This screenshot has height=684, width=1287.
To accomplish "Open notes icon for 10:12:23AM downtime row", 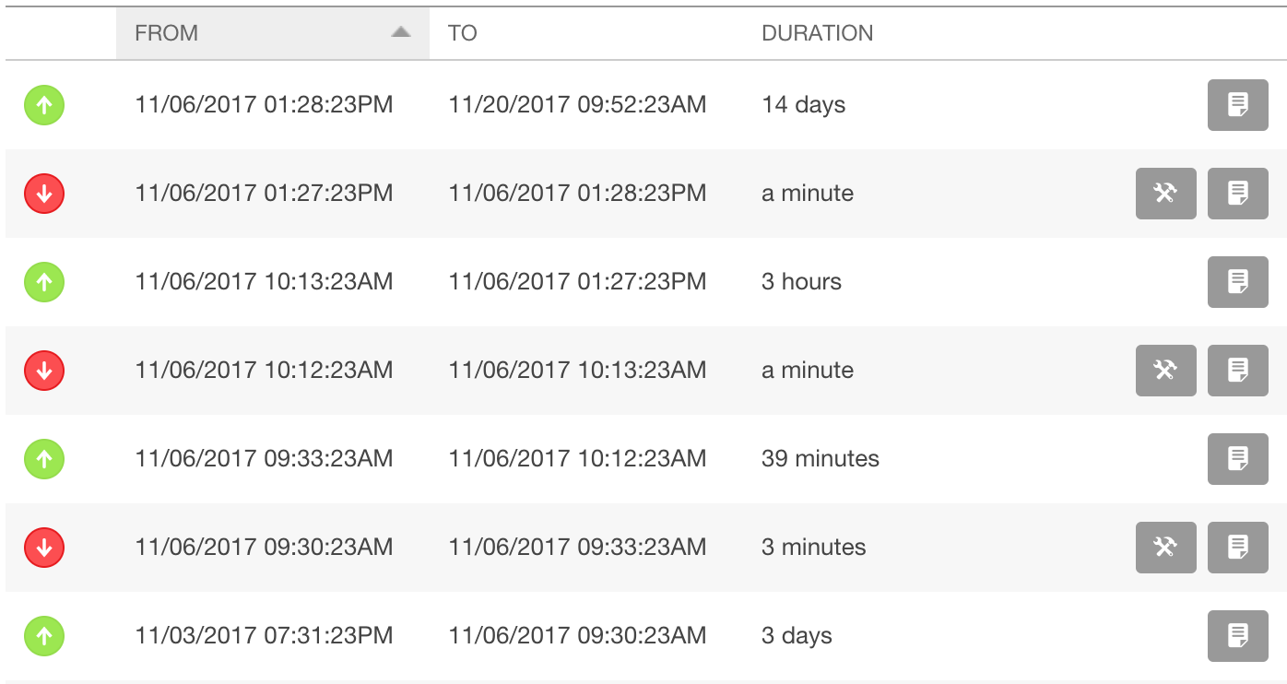I will [x=1238, y=371].
